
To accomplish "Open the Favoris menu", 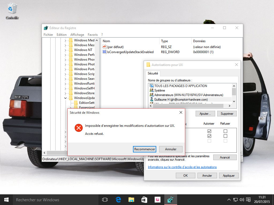I will coord(93,35).
